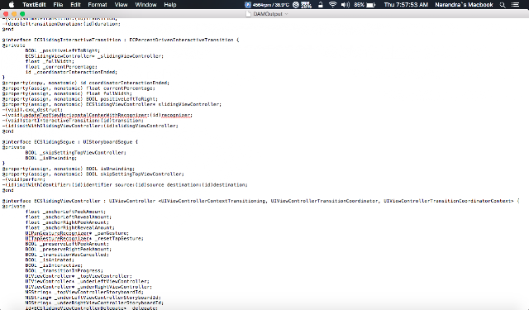
Task: Open the Apple menu
Action: click(x=11, y=4)
